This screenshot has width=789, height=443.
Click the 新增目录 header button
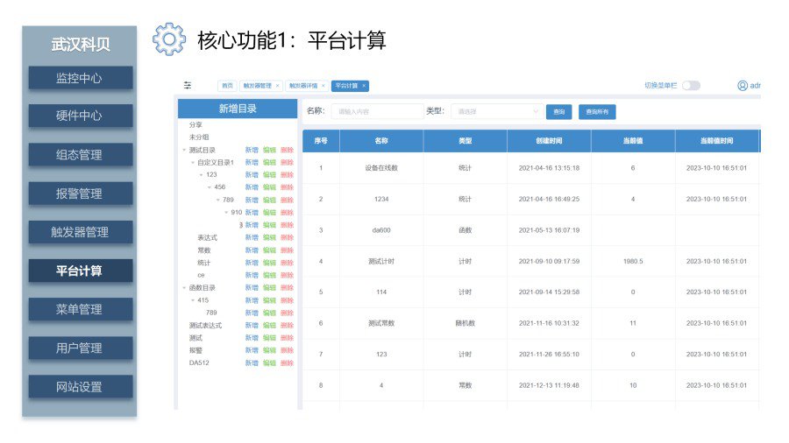[238, 108]
